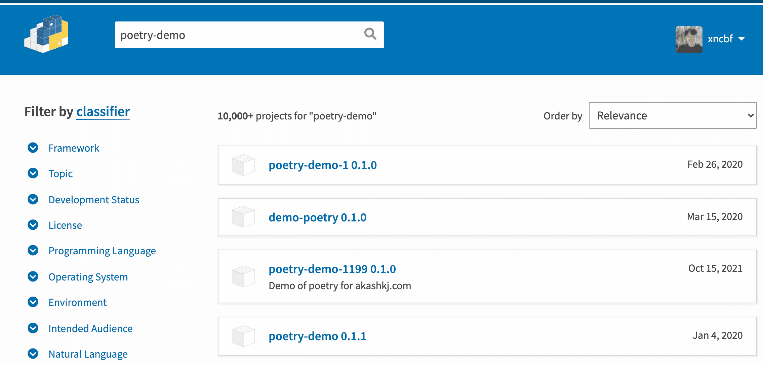Click the cube icon beside poetry-demo 0.1.1

tap(243, 336)
